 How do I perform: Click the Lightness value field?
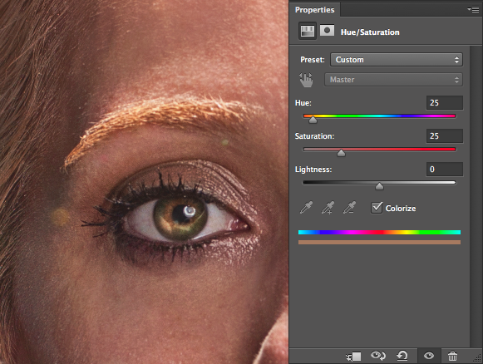click(x=445, y=169)
